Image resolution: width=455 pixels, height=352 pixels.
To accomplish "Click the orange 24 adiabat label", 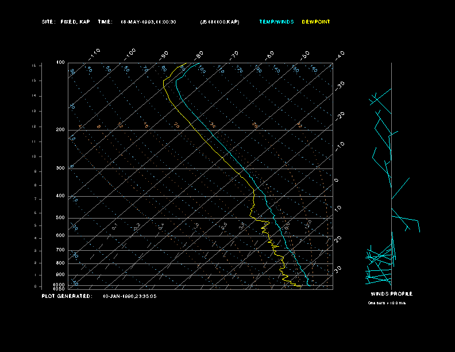I will point(213,125).
